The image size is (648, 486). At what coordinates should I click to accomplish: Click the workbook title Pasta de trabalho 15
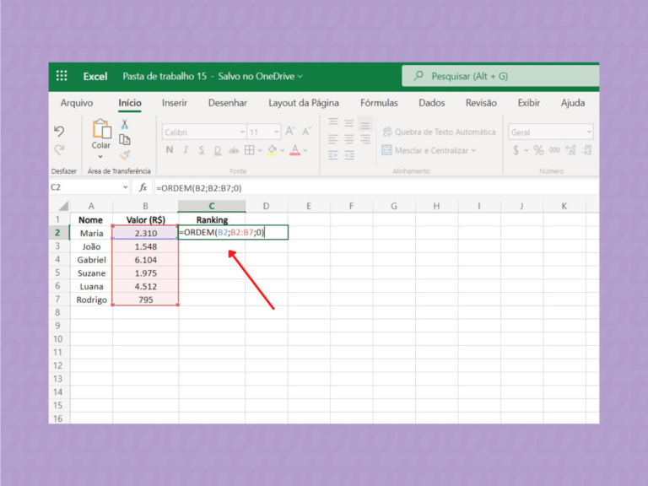pos(165,76)
